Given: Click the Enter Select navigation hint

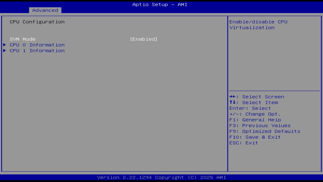Looking at the screenshot, I should tap(250, 108).
